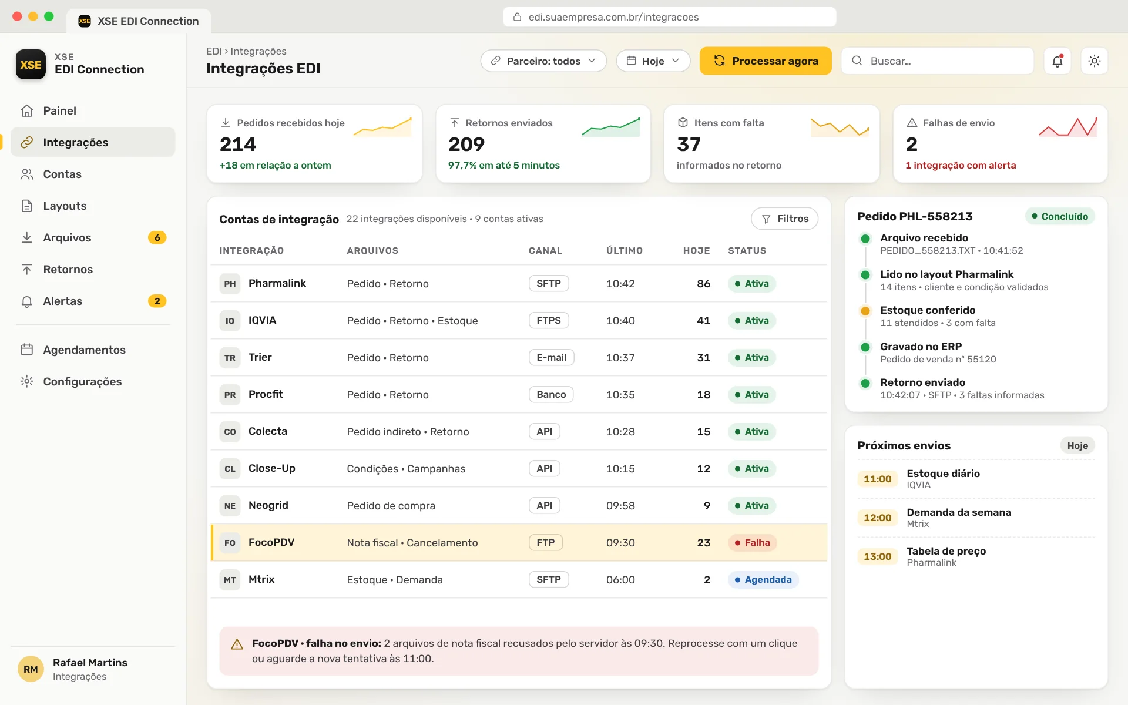Viewport: 1128px width, 705px height.
Task: Click the Itens com falta box icon
Action: pyautogui.click(x=683, y=123)
